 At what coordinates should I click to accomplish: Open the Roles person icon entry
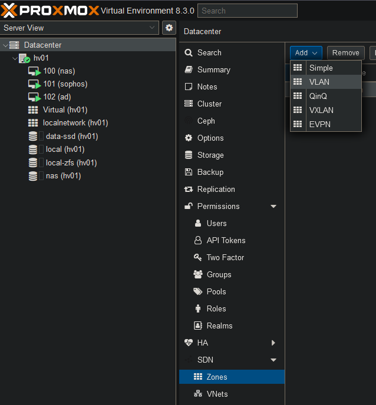tap(198, 308)
